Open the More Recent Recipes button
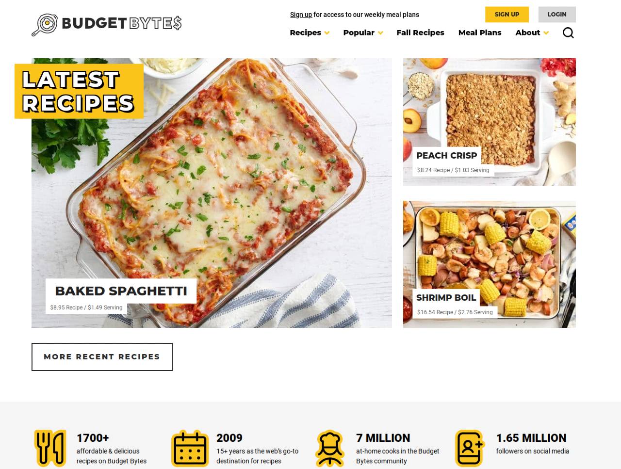Screen dimensions: 621x469 point(102,357)
